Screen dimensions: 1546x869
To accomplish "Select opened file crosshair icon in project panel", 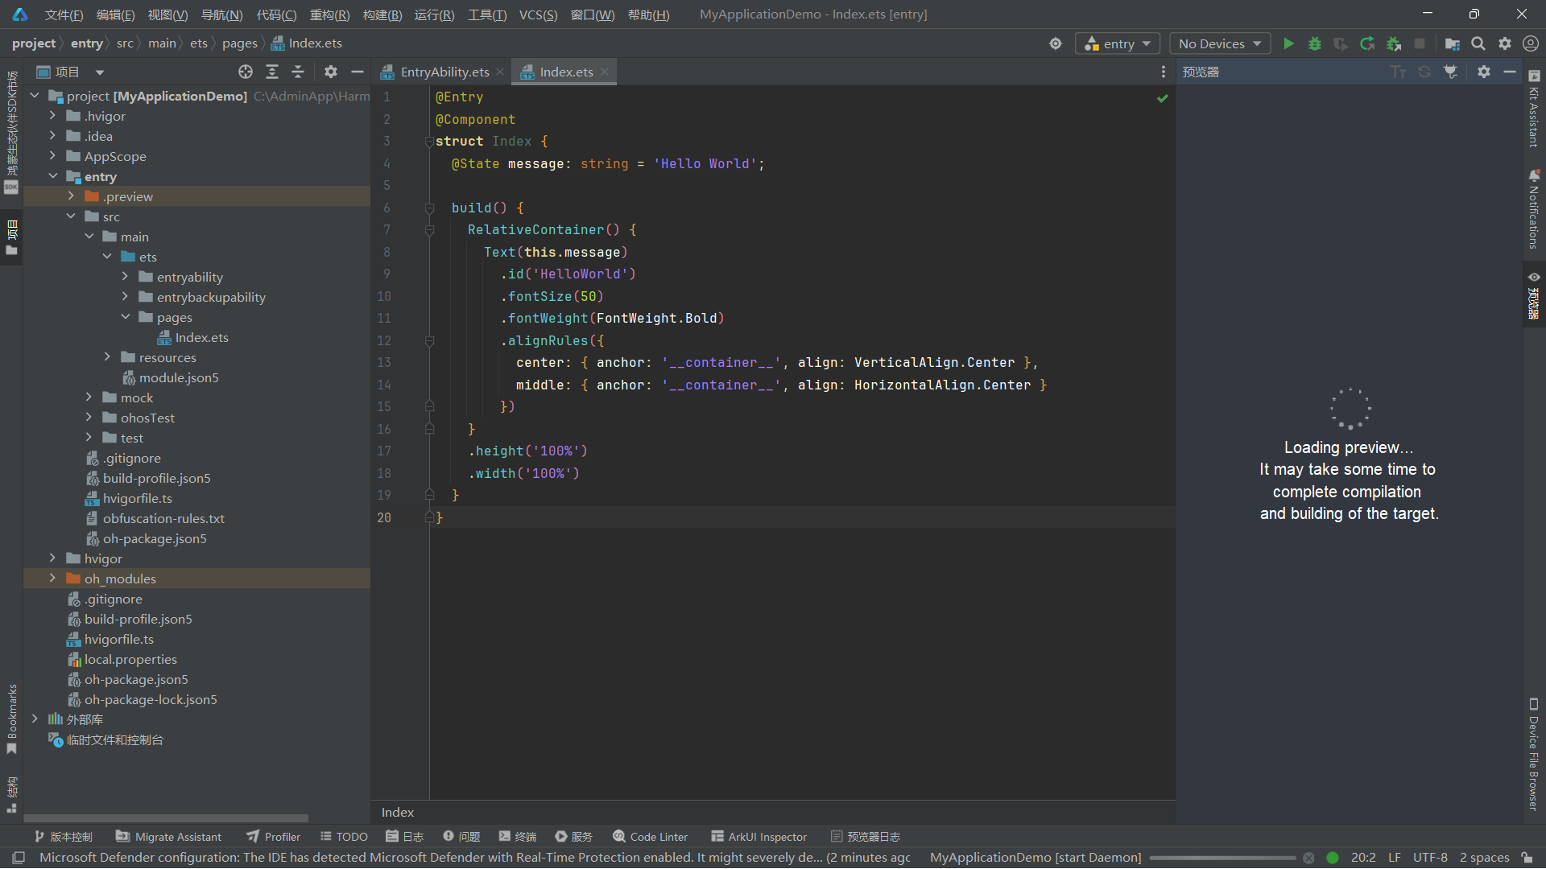I will pos(246,72).
